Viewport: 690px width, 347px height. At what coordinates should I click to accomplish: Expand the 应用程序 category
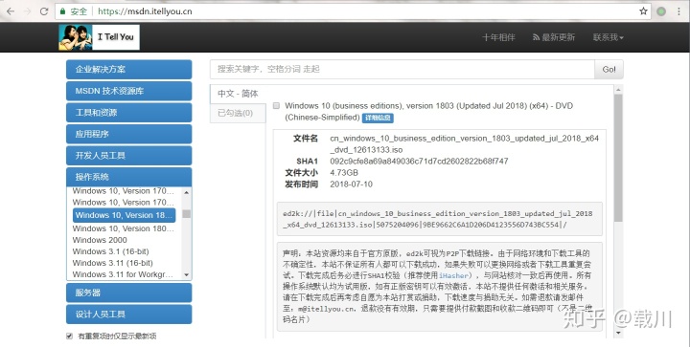pos(129,134)
